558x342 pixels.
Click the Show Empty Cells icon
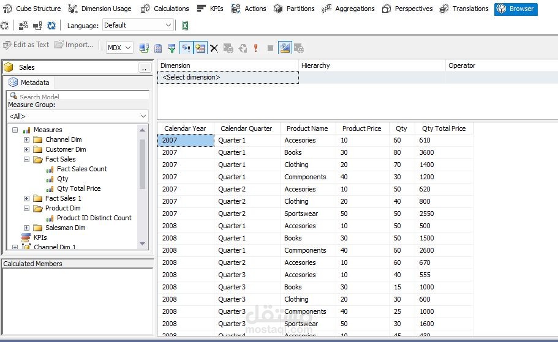click(x=172, y=48)
